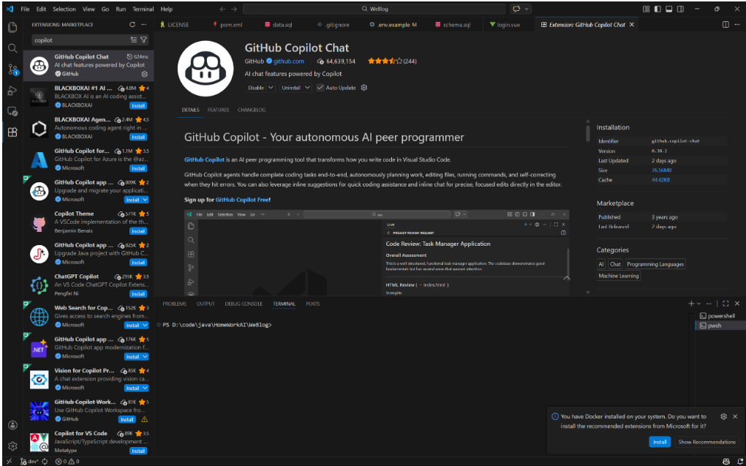Open Install dropdown for .NET app modernization
The height and width of the screenshot is (466, 746).
click(x=146, y=356)
